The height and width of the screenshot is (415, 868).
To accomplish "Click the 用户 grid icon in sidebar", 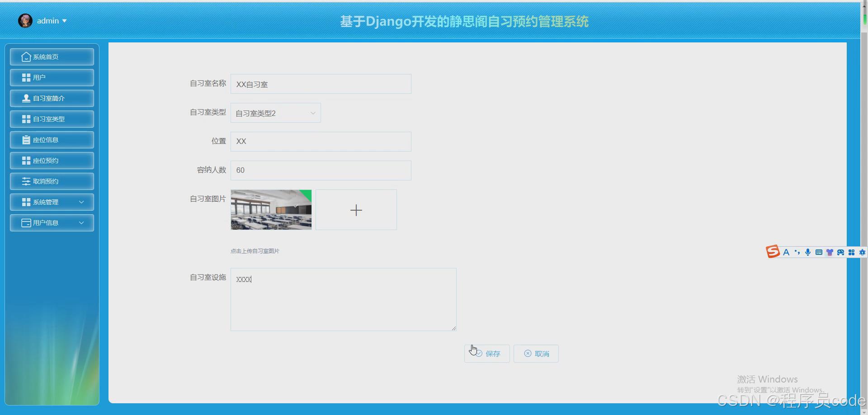I will pyautogui.click(x=25, y=77).
